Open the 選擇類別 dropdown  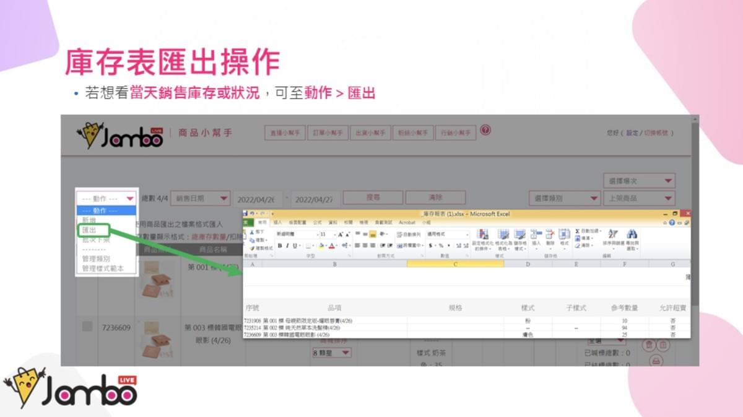[564, 198]
